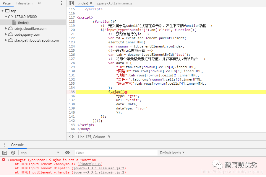
Task: Click the error marker on line 135
Action: [x=126, y=92]
